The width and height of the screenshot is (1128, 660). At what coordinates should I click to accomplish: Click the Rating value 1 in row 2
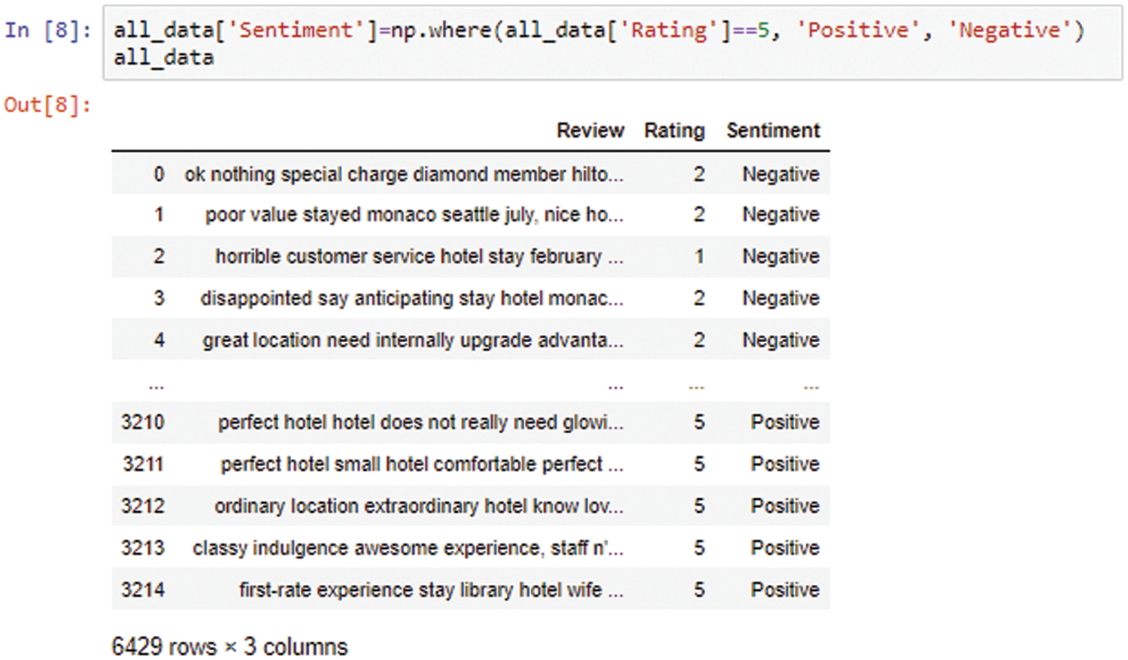coord(699,256)
